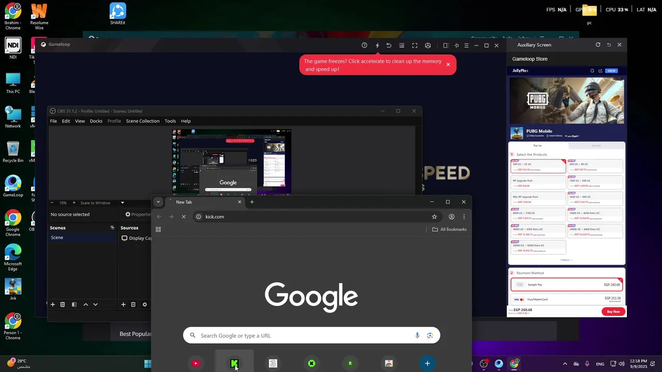Select the Display Capture source in OBS
The height and width of the screenshot is (372, 662).
tap(136, 238)
